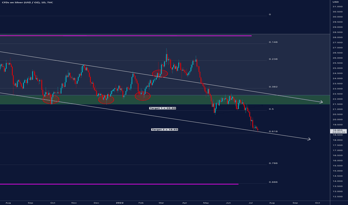Click the Jul label on time axis
The height and width of the screenshot is (205, 348).
point(251,203)
